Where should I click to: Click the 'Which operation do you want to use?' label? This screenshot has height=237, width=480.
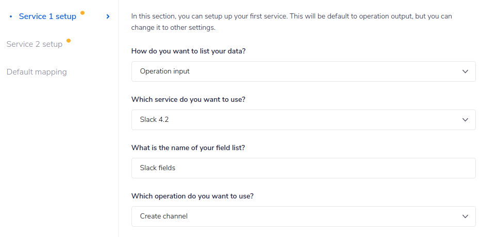click(x=192, y=196)
